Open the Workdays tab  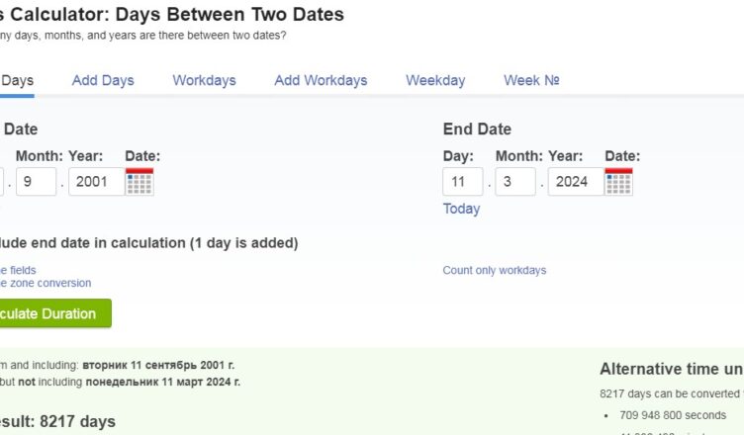pos(204,80)
